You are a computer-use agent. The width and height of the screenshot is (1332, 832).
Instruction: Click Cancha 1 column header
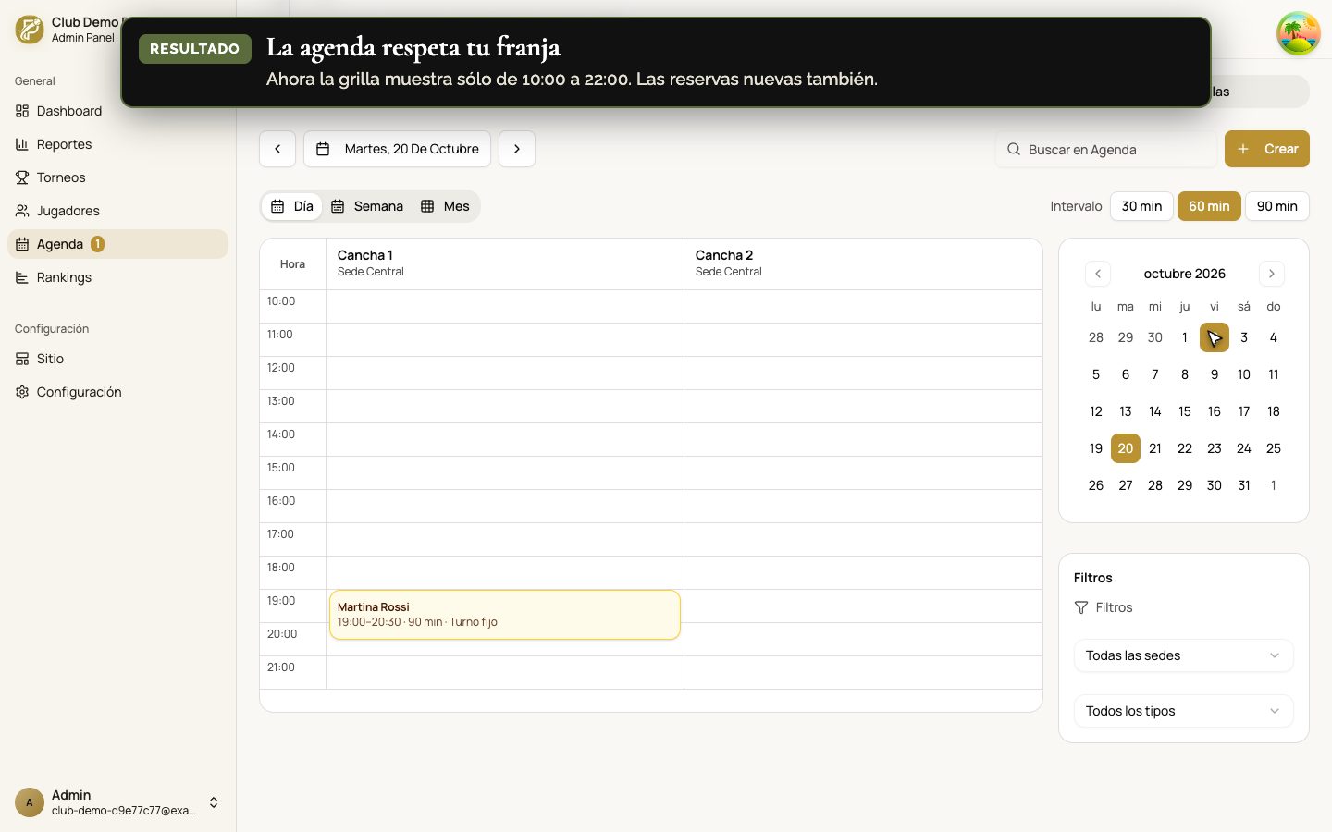click(505, 263)
